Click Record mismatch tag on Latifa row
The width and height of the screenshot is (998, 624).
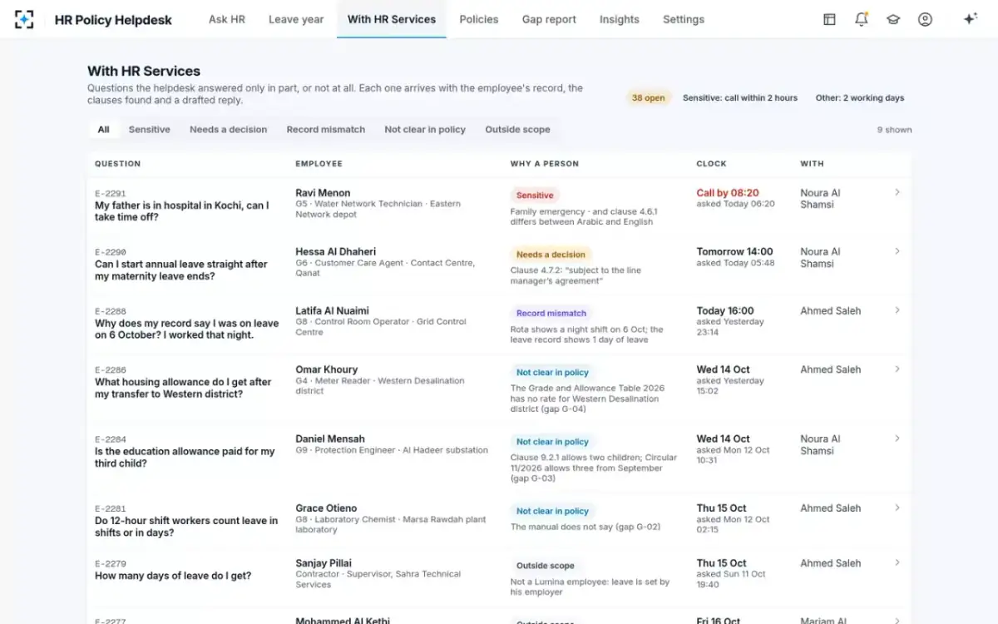(551, 314)
